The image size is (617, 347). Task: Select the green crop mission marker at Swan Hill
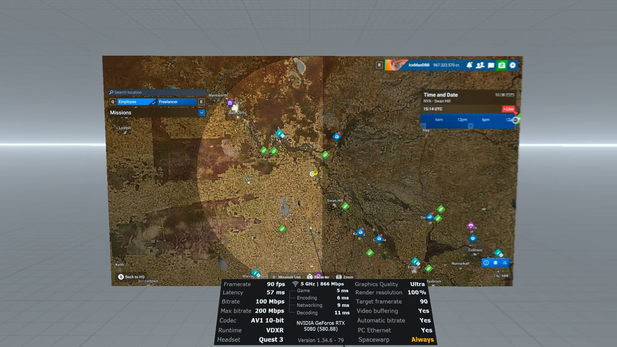click(x=345, y=206)
